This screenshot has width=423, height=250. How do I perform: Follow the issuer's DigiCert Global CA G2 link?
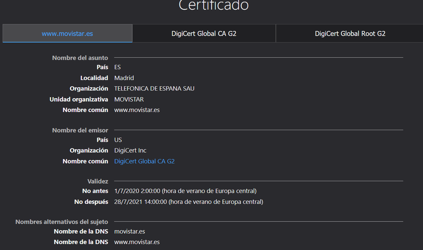pos(144,161)
